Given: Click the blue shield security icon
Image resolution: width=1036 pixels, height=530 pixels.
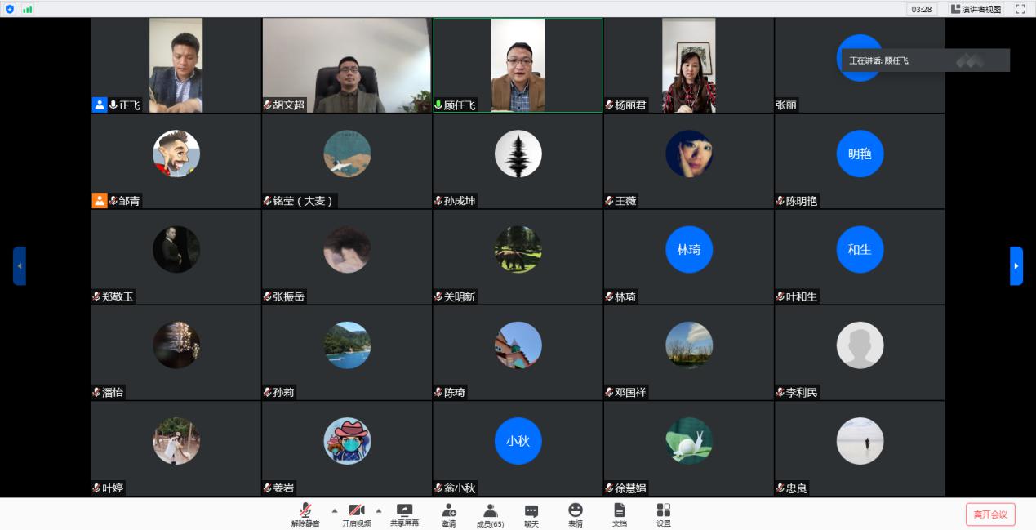Looking at the screenshot, I should (x=10, y=9).
